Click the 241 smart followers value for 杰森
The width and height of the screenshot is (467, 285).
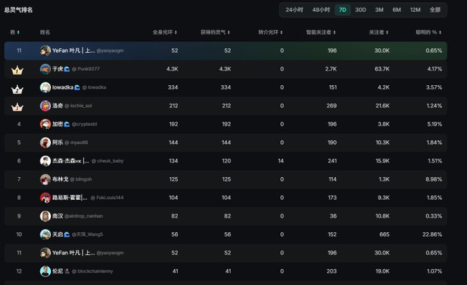[332, 161]
